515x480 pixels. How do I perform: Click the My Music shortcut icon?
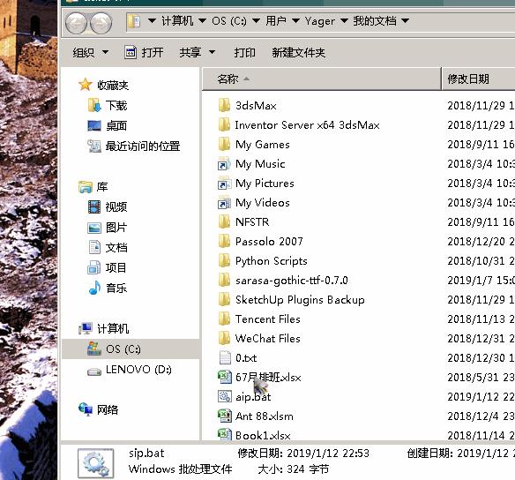point(224,163)
